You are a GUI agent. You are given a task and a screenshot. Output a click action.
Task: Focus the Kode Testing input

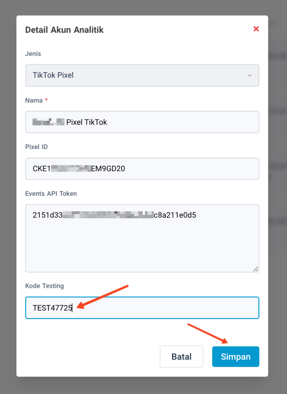coord(142,308)
